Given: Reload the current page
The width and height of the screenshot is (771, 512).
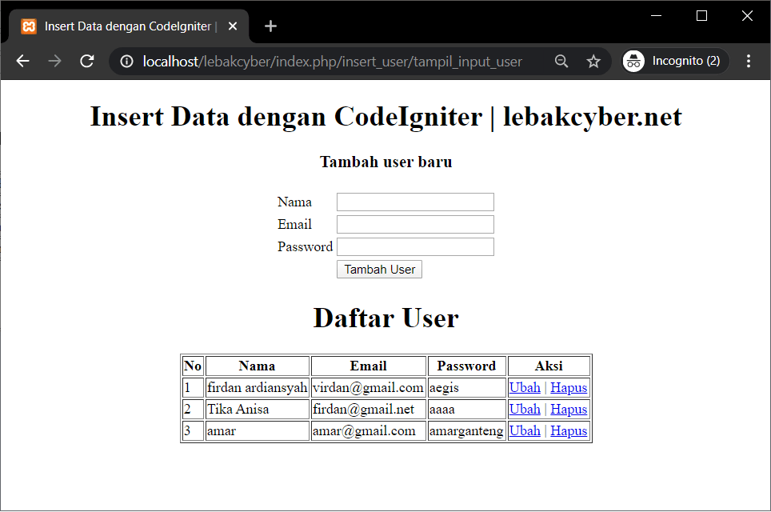Looking at the screenshot, I should coord(87,61).
